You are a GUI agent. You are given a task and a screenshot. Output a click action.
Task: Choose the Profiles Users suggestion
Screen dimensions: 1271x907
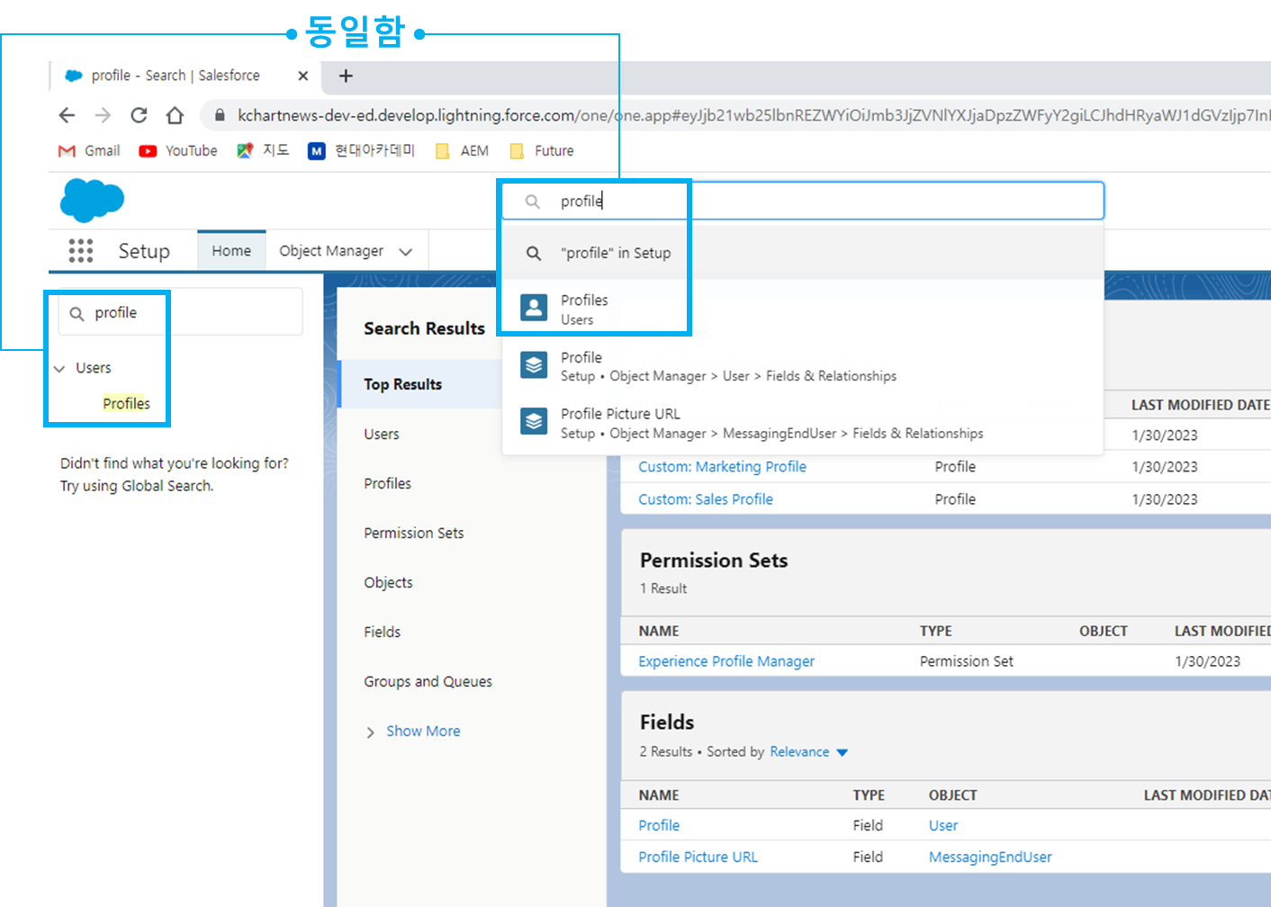click(802, 309)
